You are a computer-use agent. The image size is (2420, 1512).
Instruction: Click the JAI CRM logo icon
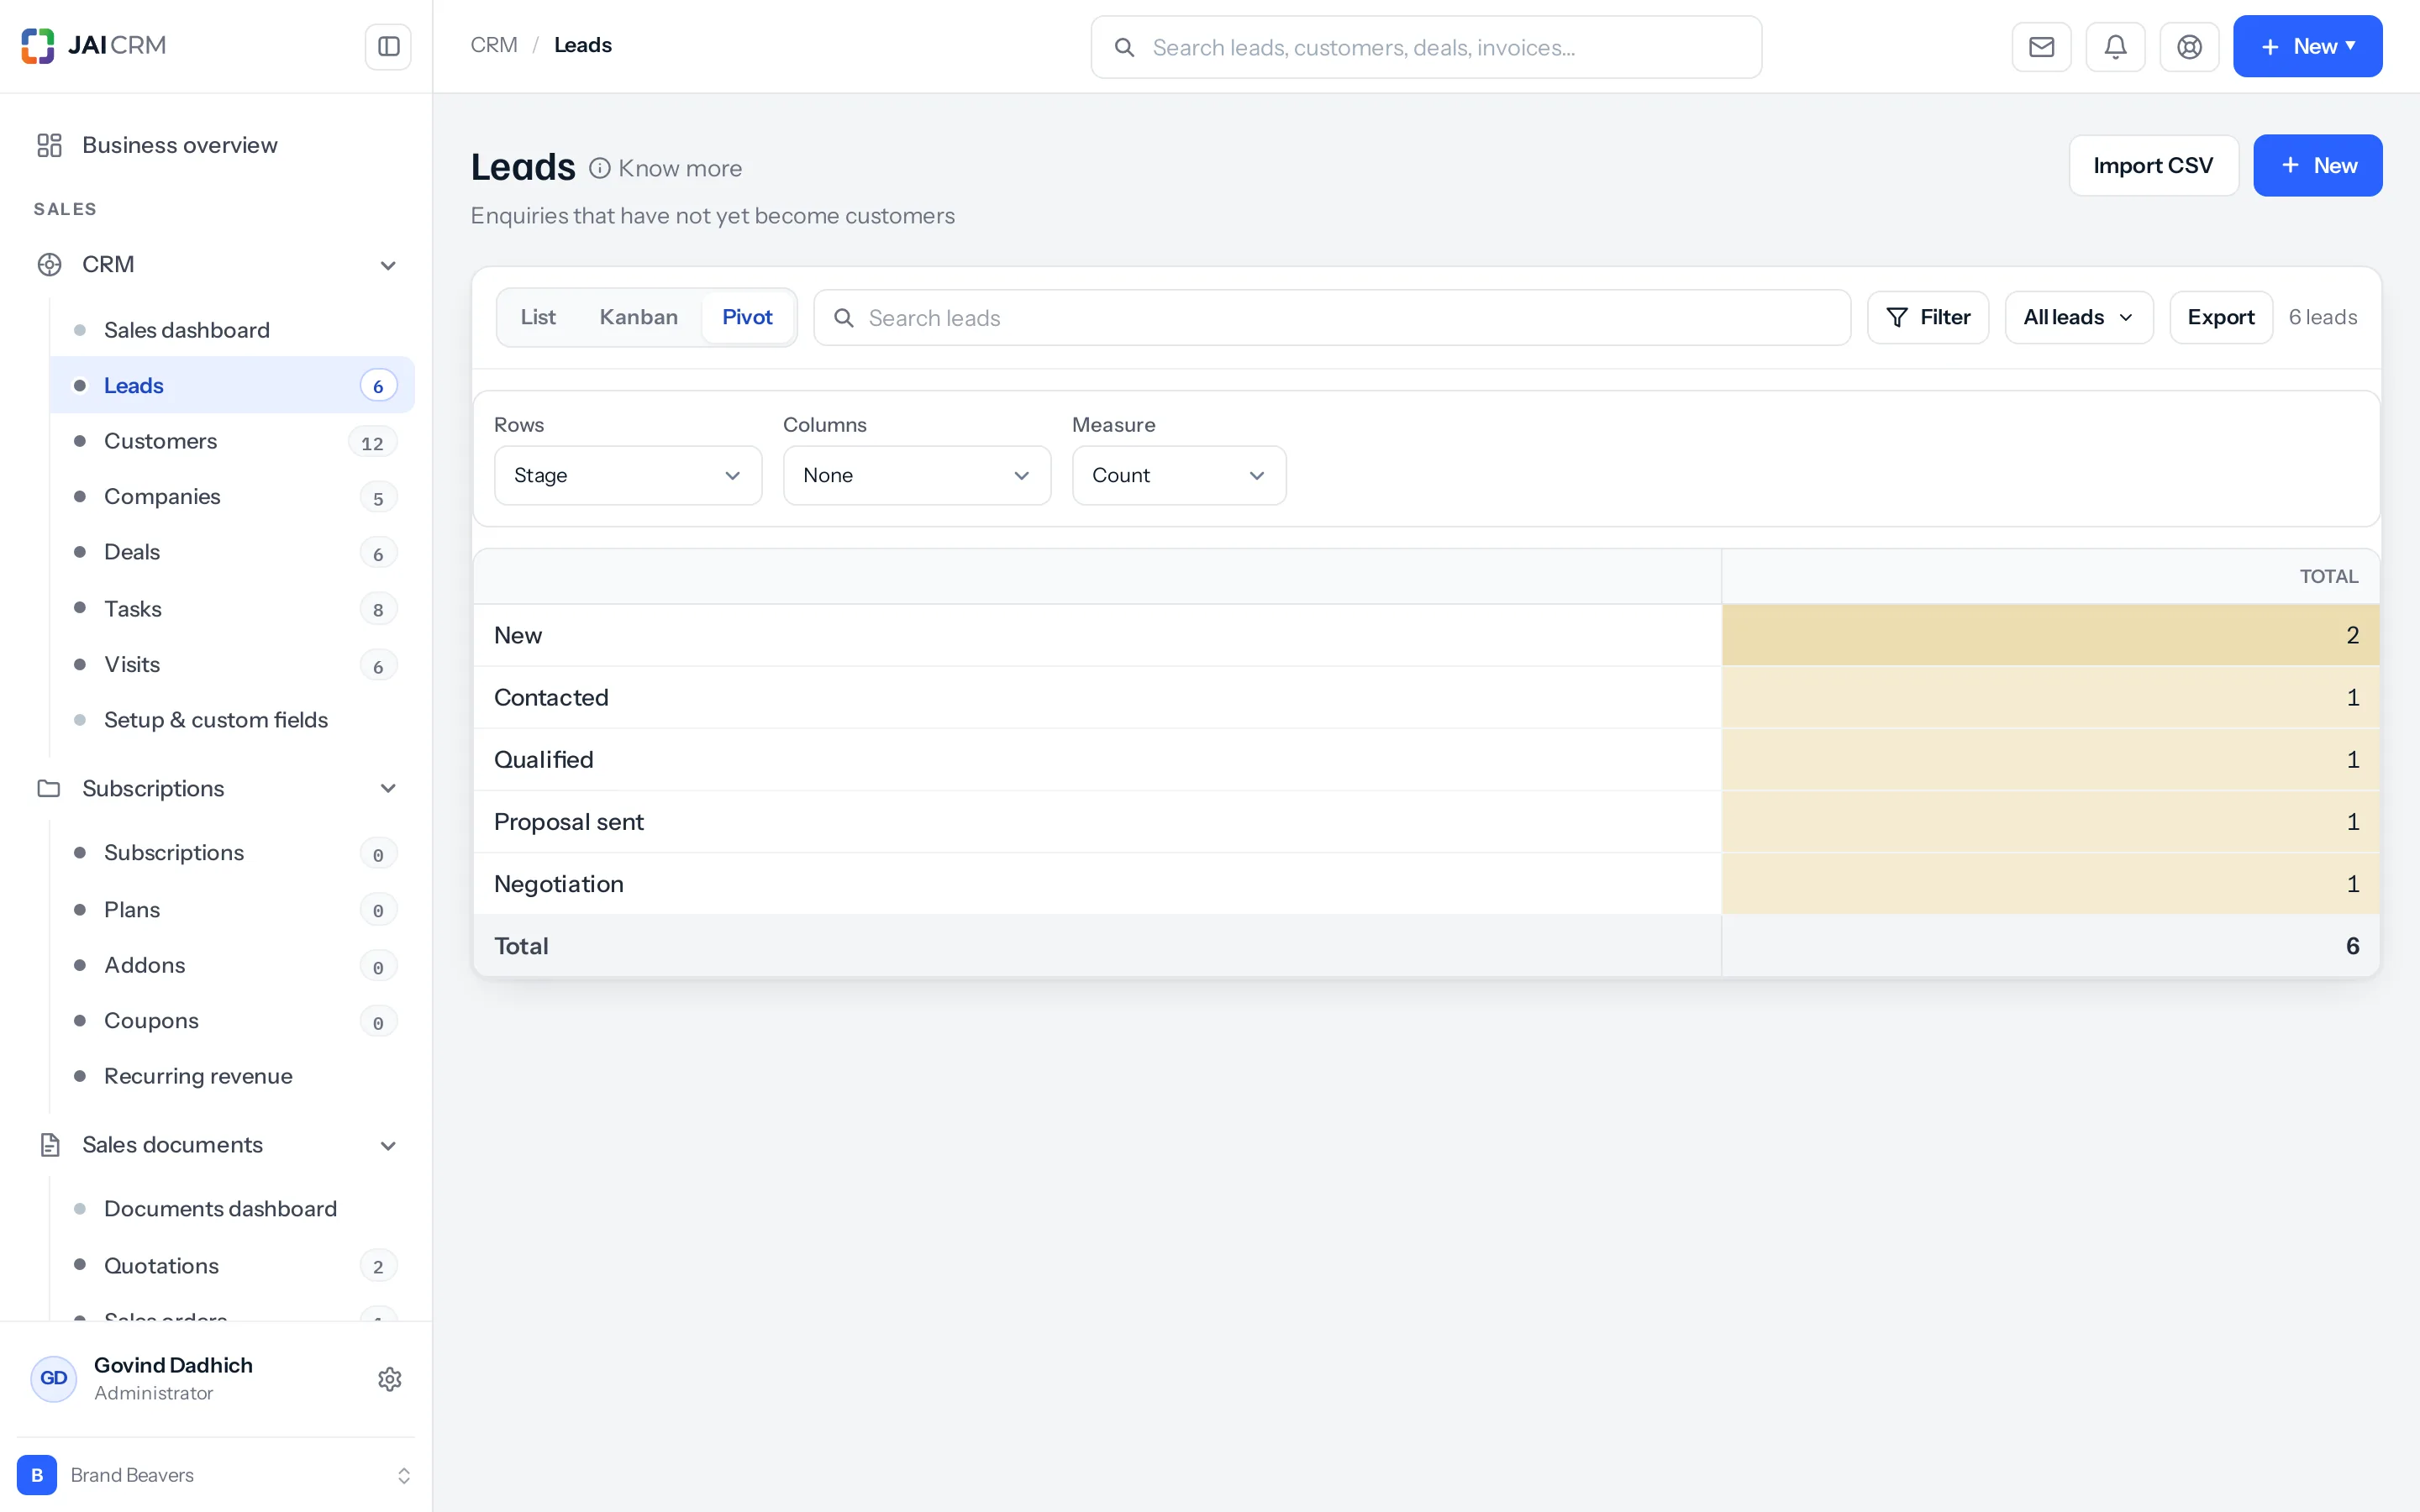point(38,46)
